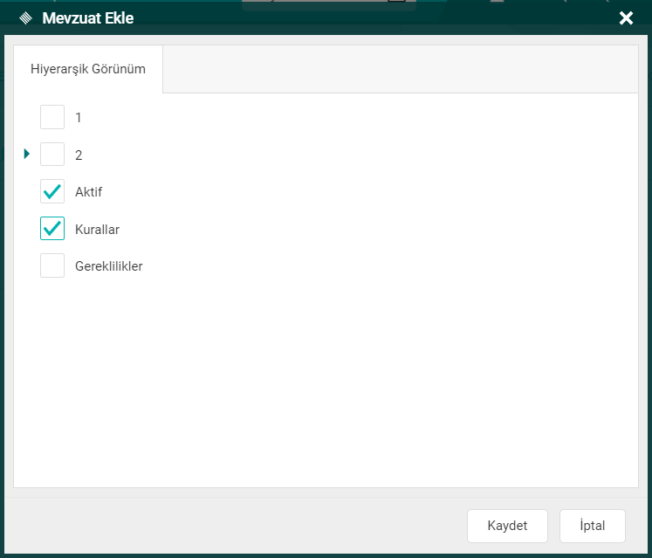652x558 pixels.
Task: Pick the Gereklilikler row label
Action: pos(108,266)
